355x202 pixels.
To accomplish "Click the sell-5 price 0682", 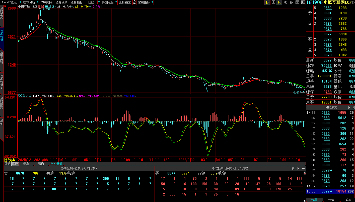I will (327, 8).
